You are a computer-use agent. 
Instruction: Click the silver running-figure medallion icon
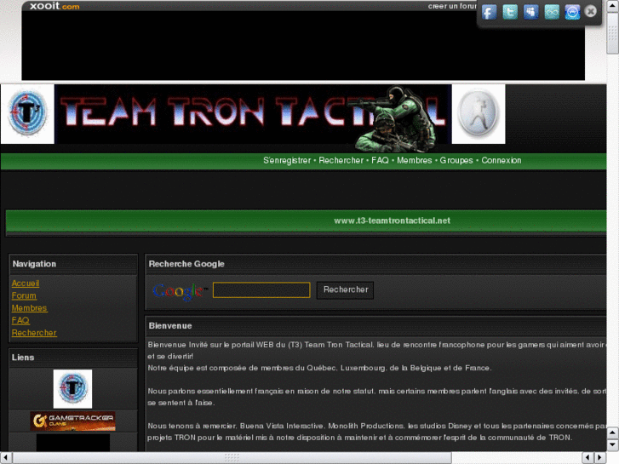coord(479,114)
